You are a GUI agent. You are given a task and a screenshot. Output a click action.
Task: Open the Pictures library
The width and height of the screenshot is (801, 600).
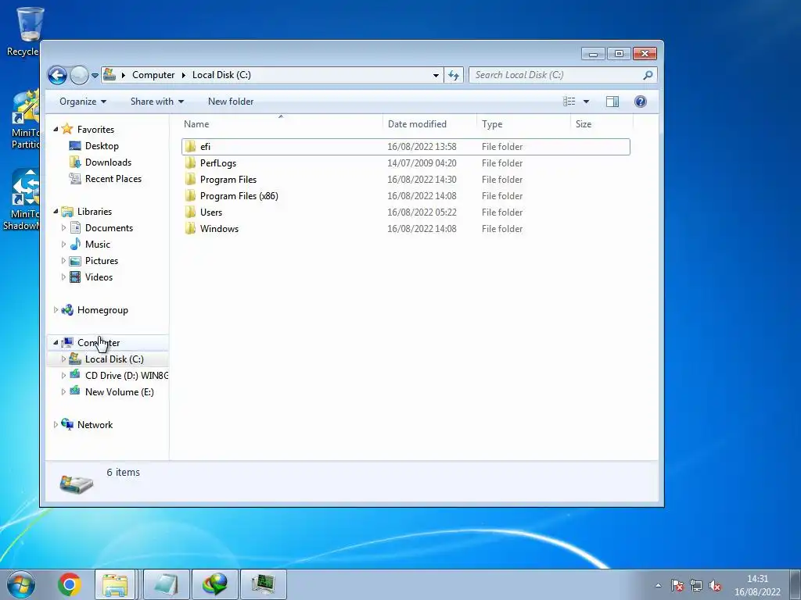point(102,261)
